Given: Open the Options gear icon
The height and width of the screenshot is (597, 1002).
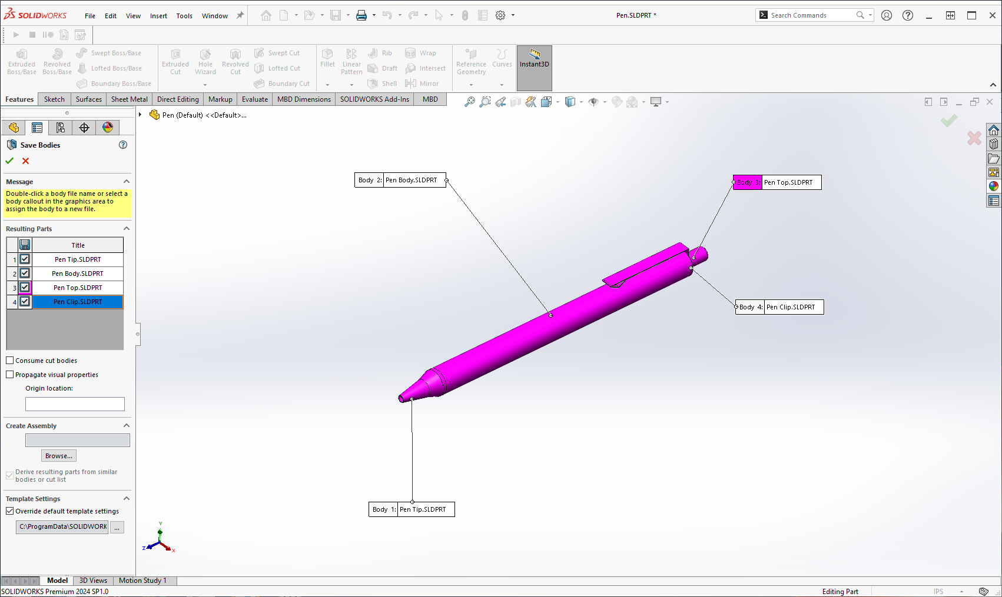Looking at the screenshot, I should click(x=500, y=15).
